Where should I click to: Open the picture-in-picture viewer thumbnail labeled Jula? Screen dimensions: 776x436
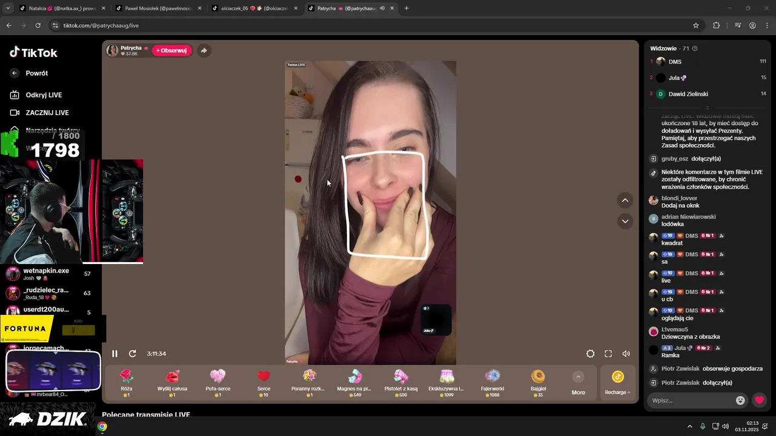pyautogui.click(x=436, y=320)
